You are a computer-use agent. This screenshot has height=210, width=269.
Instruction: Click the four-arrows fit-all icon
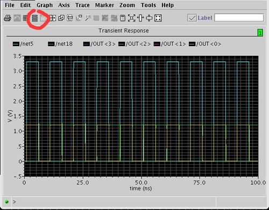coord(158,18)
